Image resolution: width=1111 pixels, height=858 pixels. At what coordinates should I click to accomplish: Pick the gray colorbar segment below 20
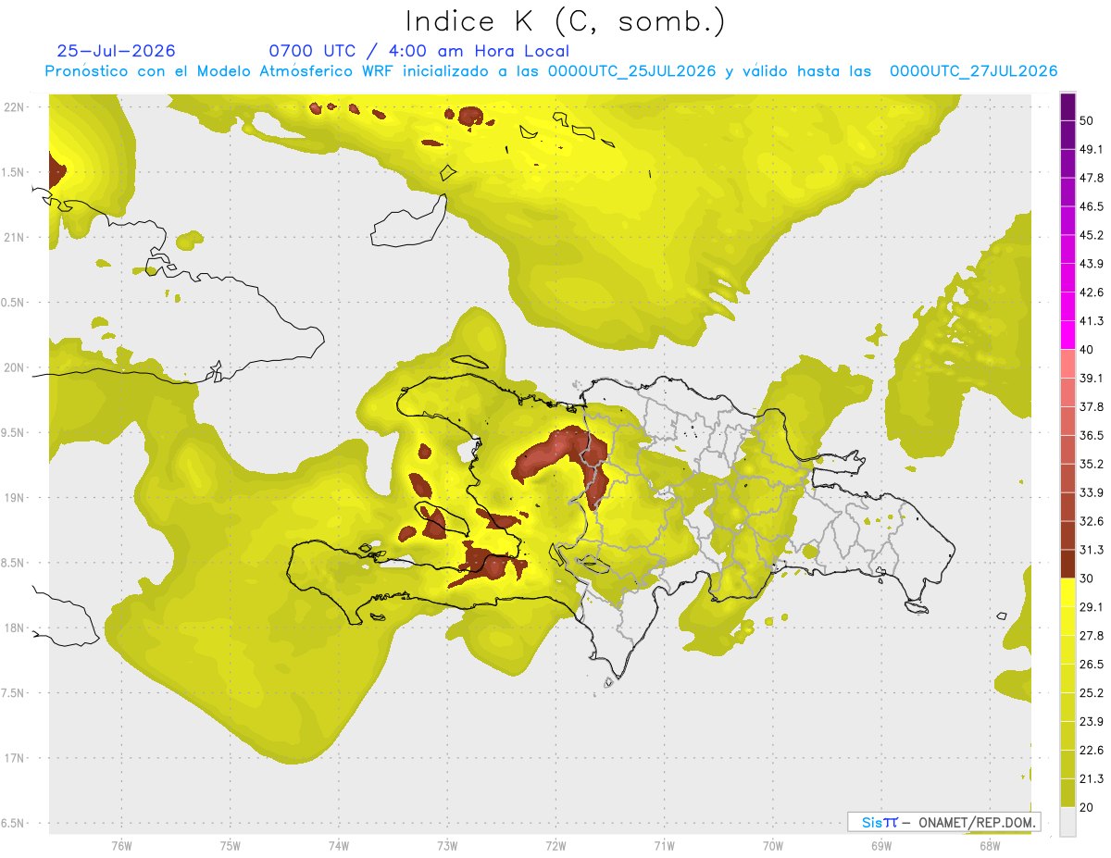(x=1067, y=821)
